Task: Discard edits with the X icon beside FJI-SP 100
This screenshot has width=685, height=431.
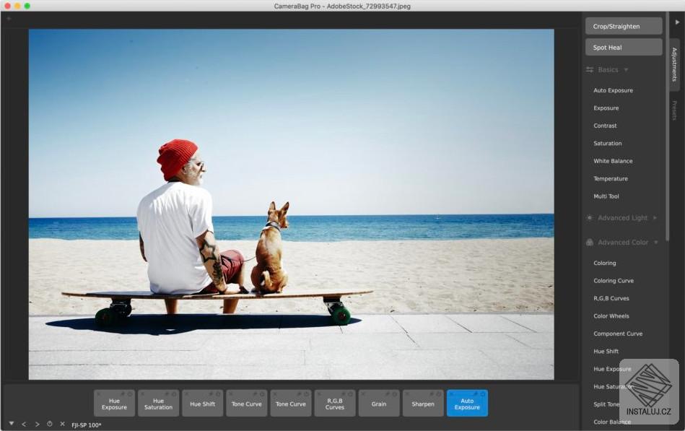Action: [61, 424]
